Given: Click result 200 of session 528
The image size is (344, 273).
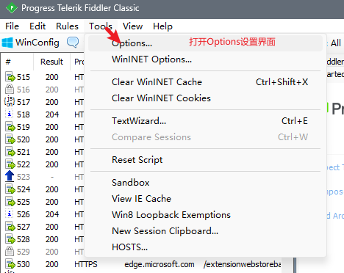Looking at the screenshot, I should pyautogui.click(x=52, y=239).
